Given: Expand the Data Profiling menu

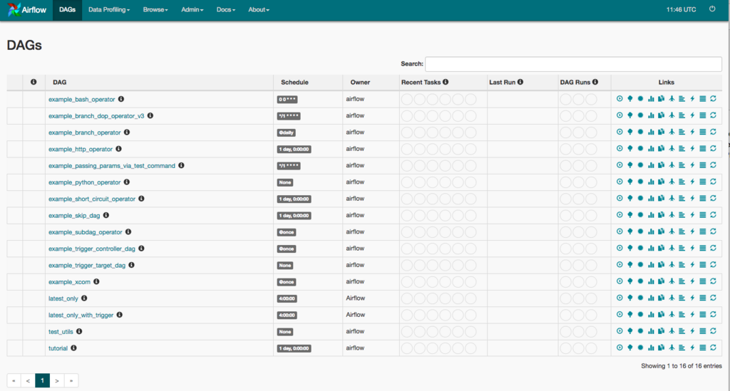Looking at the screenshot, I should (x=109, y=10).
